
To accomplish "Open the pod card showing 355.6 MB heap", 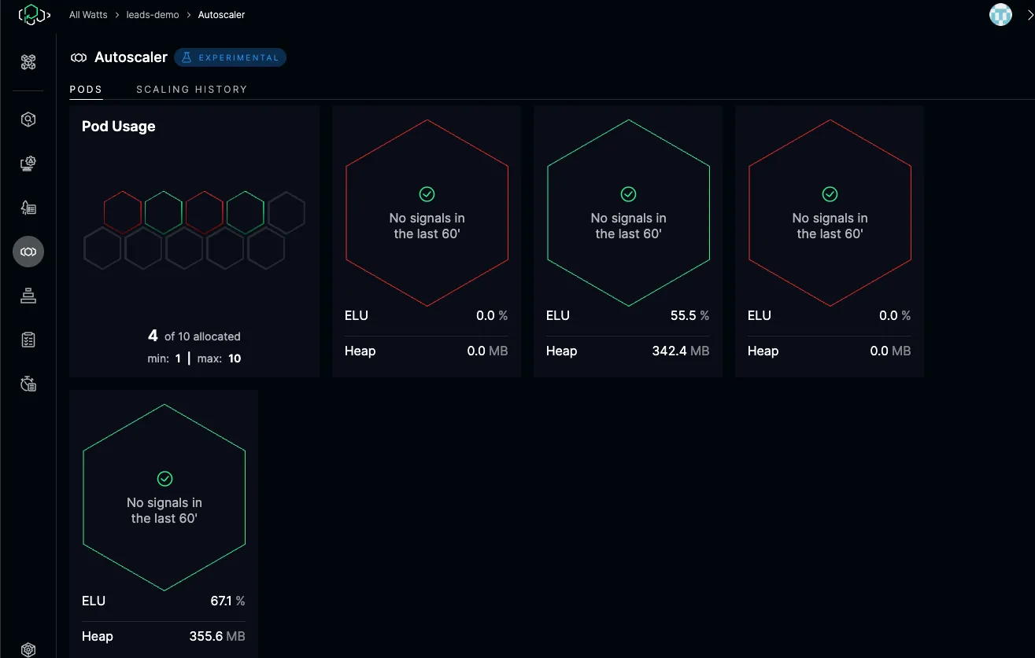I will pyautogui.click(x=164, y=524).
